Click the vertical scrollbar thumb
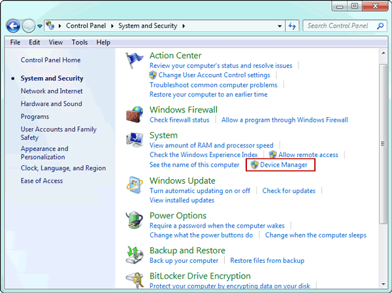This screenshot has height=293, width=392. 383,144
